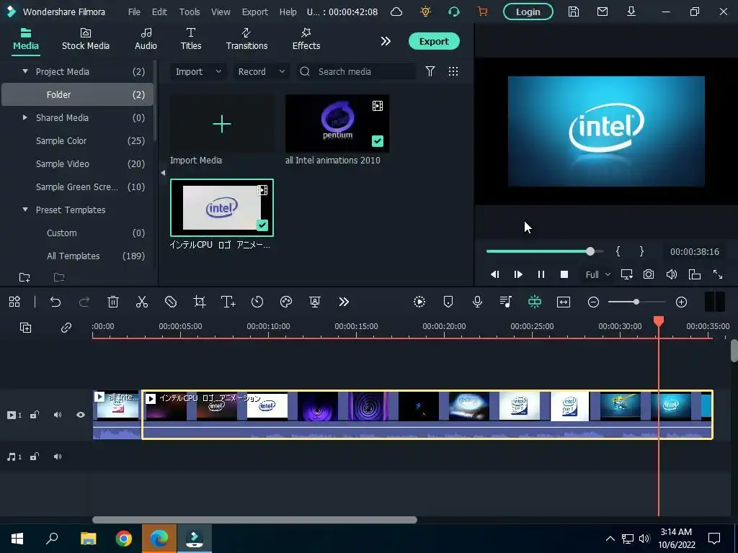738x553 pixels.
Task: Record voiceover with microphone icon
Action: (477, 302)
